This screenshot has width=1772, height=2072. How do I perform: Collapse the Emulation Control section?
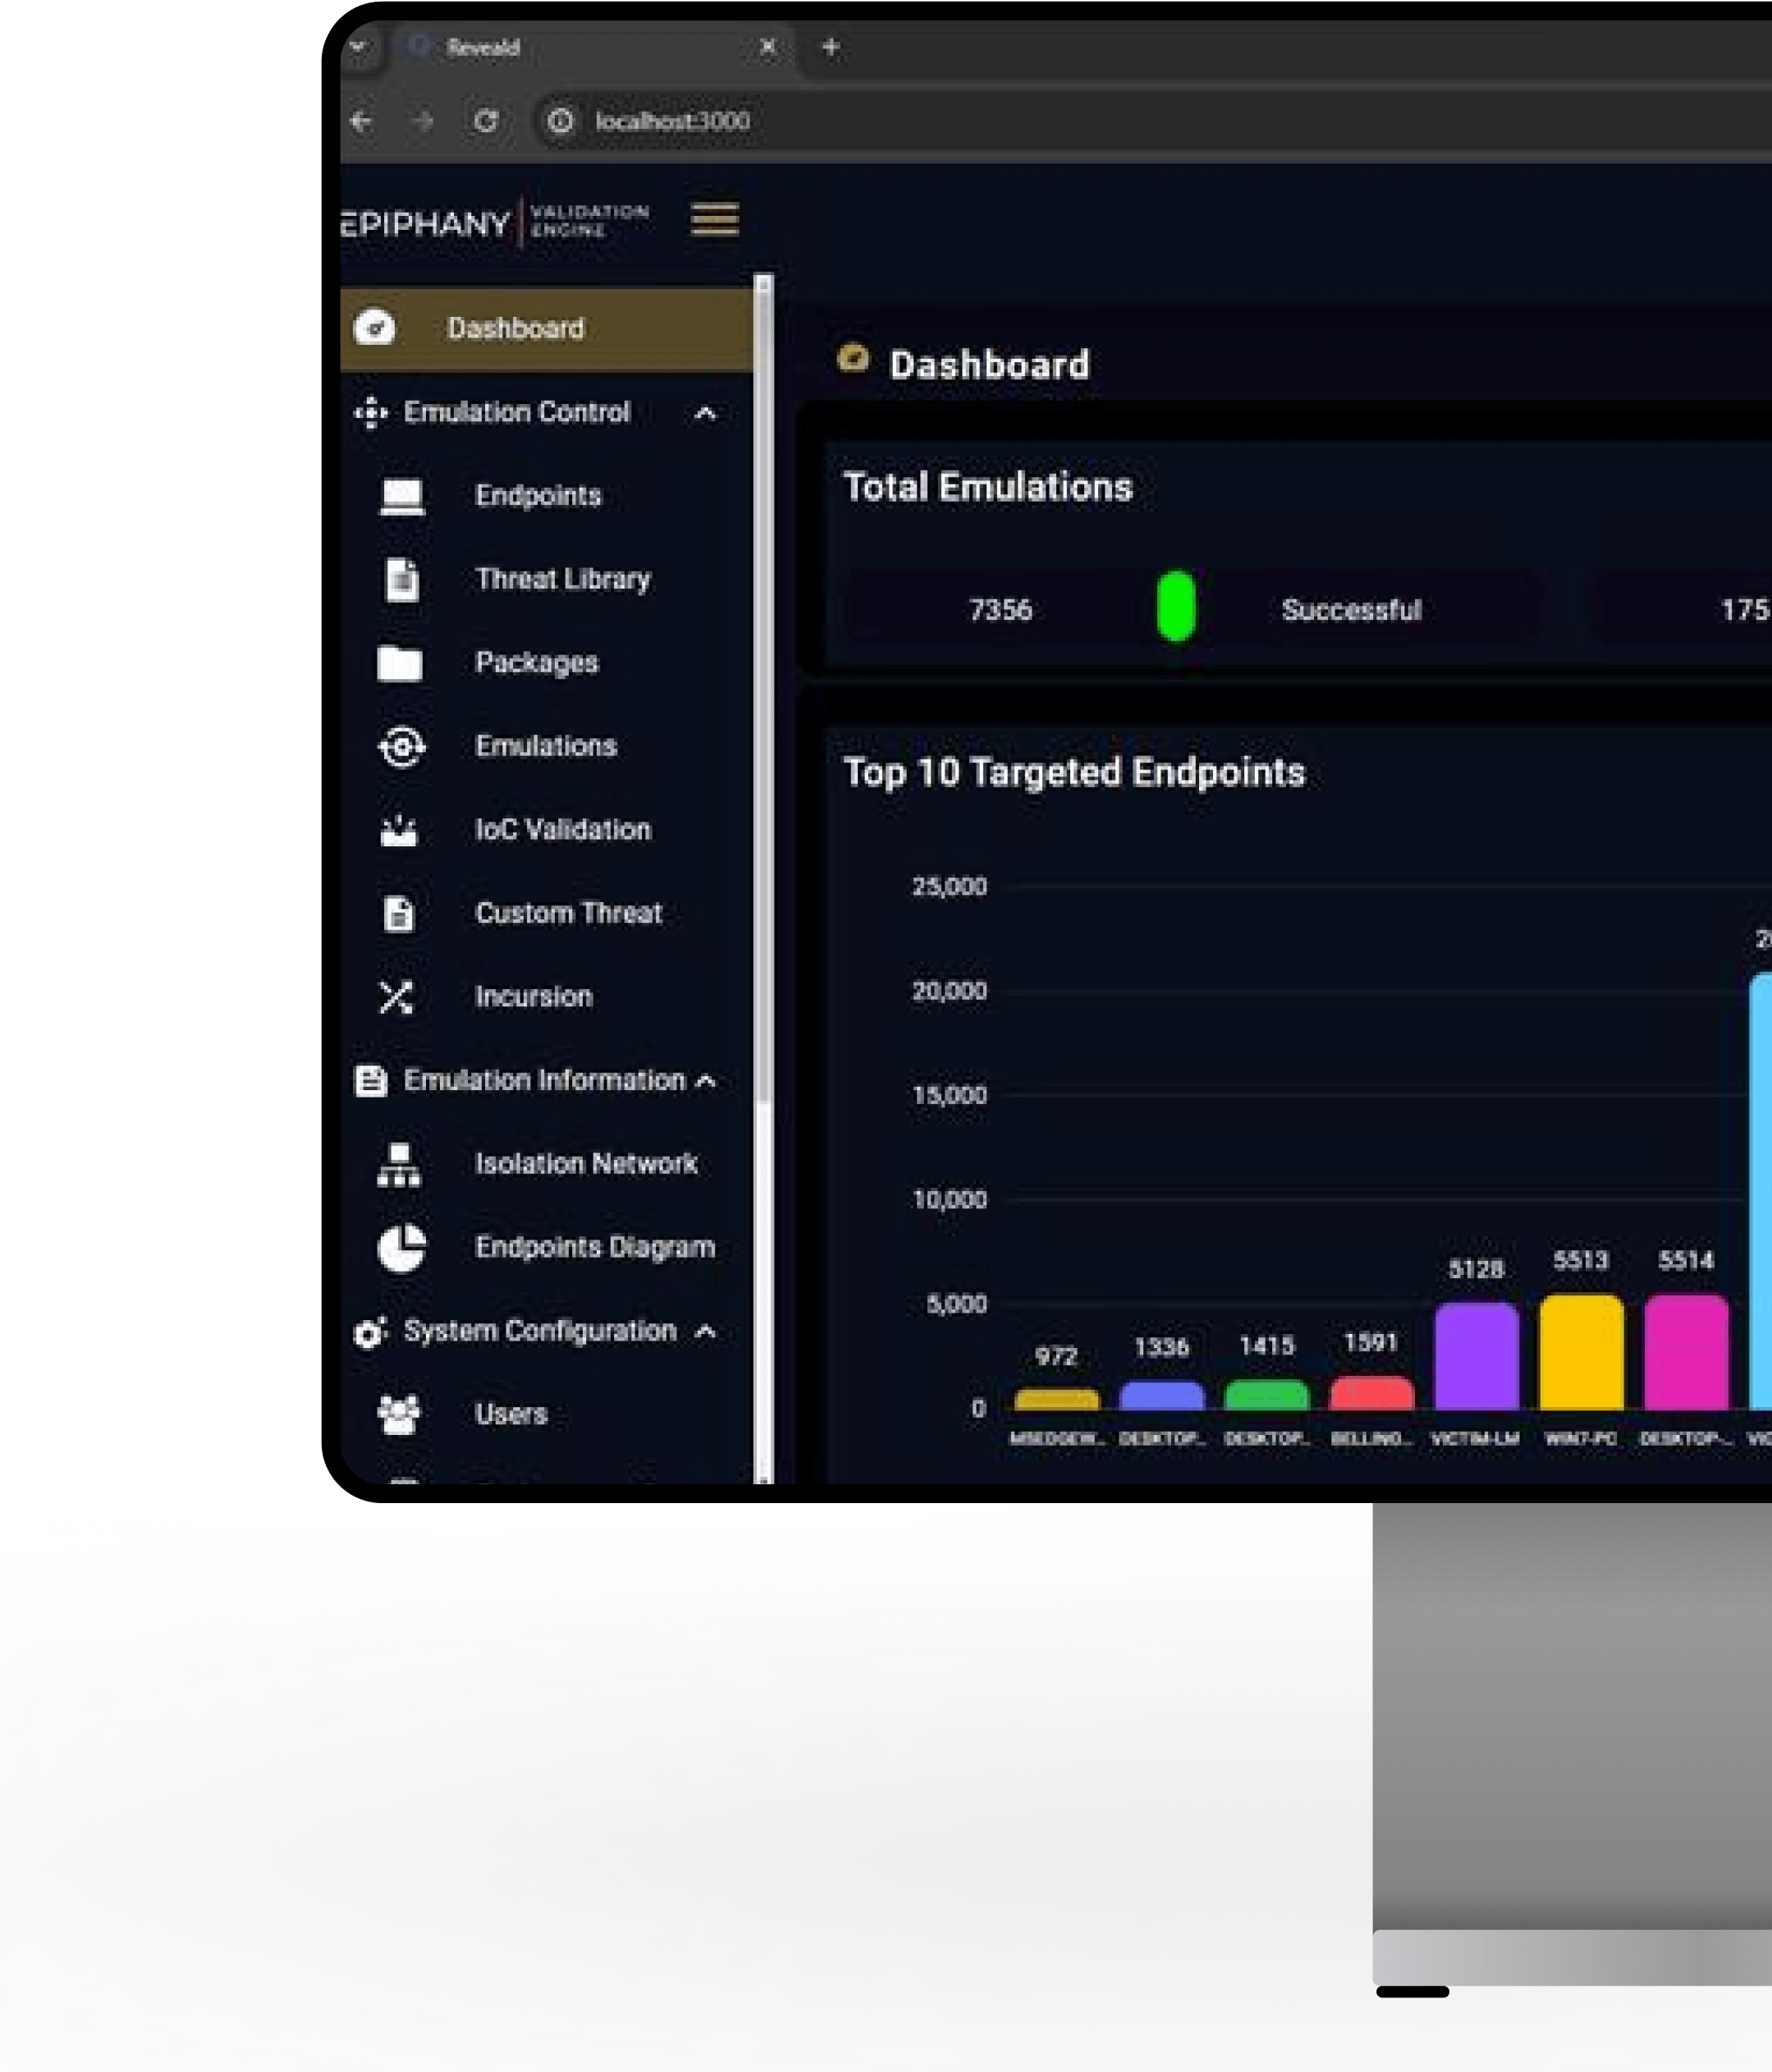click(705, 413)
